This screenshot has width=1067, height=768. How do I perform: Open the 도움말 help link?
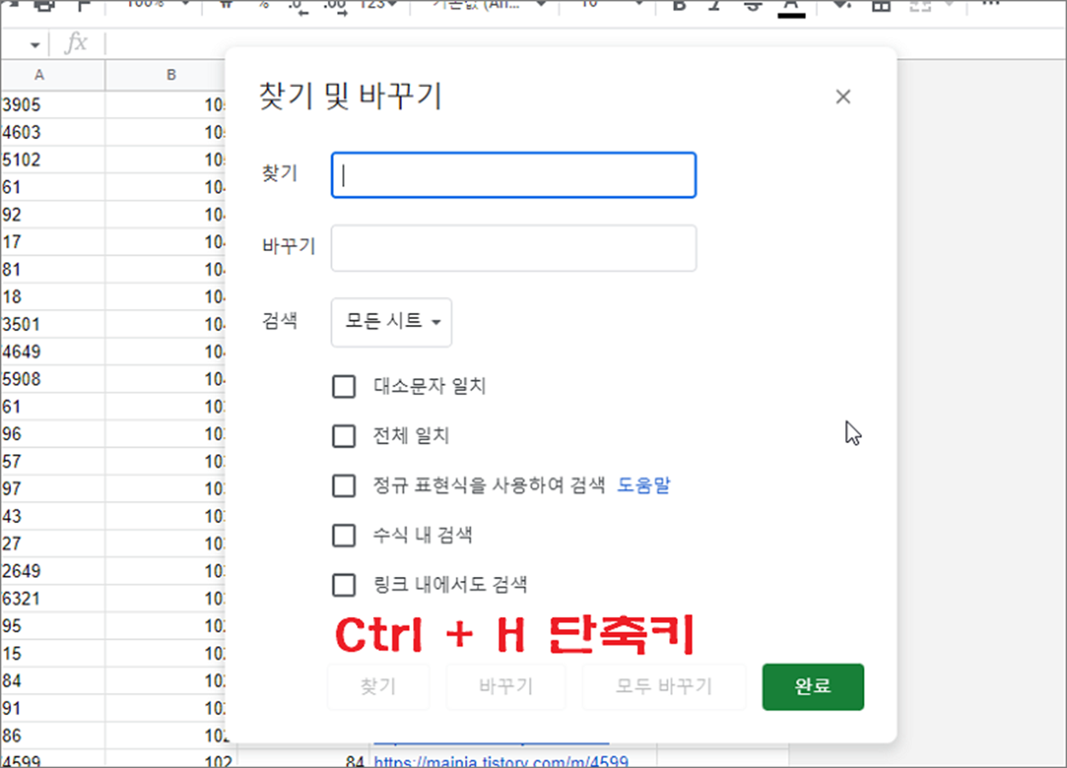(x=644, y=486)
